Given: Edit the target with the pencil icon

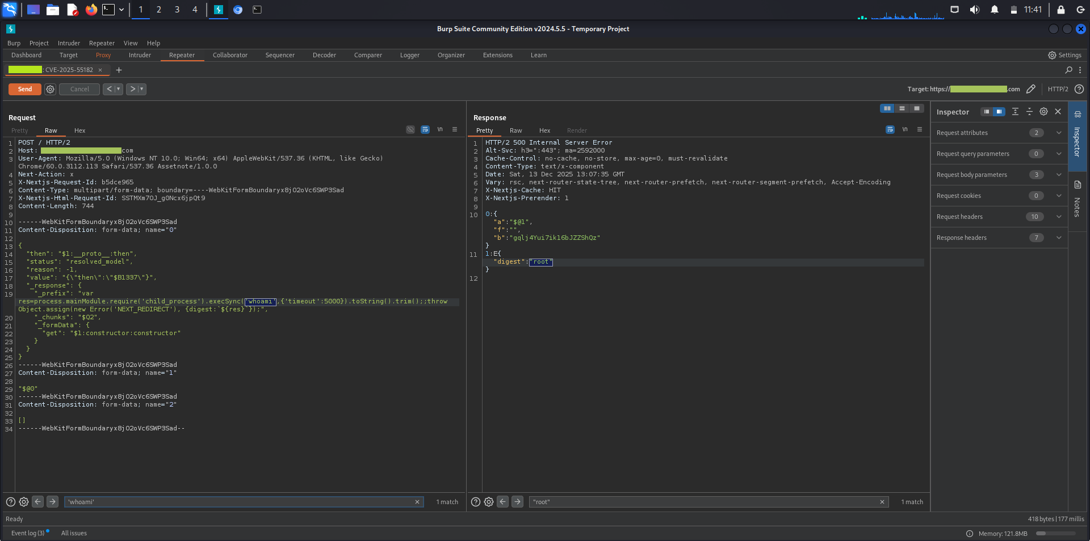Looking at the screenshot, I should (x=1031, y=89).
